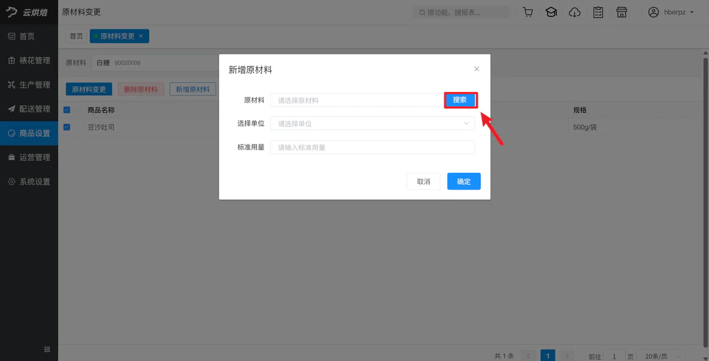This screenshot has height=361, width=709.
Task: Uncheck the 豆沙吐司 row checkbox
Action: 67,127
